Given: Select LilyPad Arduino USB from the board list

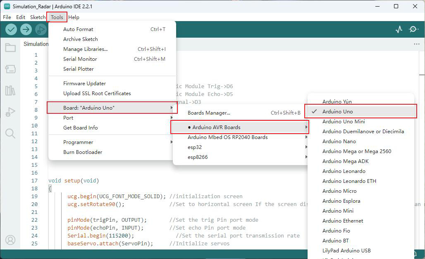Looking at the screenshot, I should point(361,251).
